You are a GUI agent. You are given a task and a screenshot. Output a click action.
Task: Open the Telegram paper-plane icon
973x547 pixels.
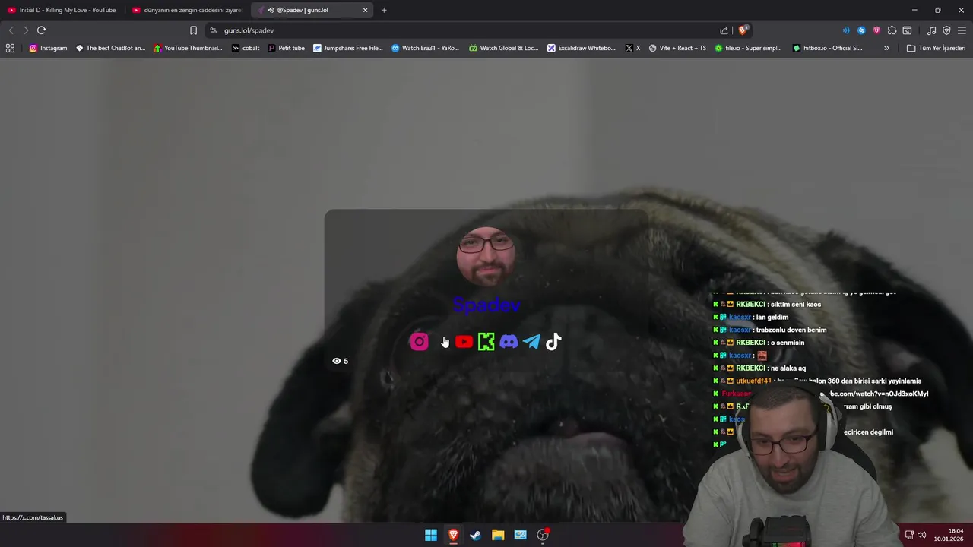(x=531, y=342)
